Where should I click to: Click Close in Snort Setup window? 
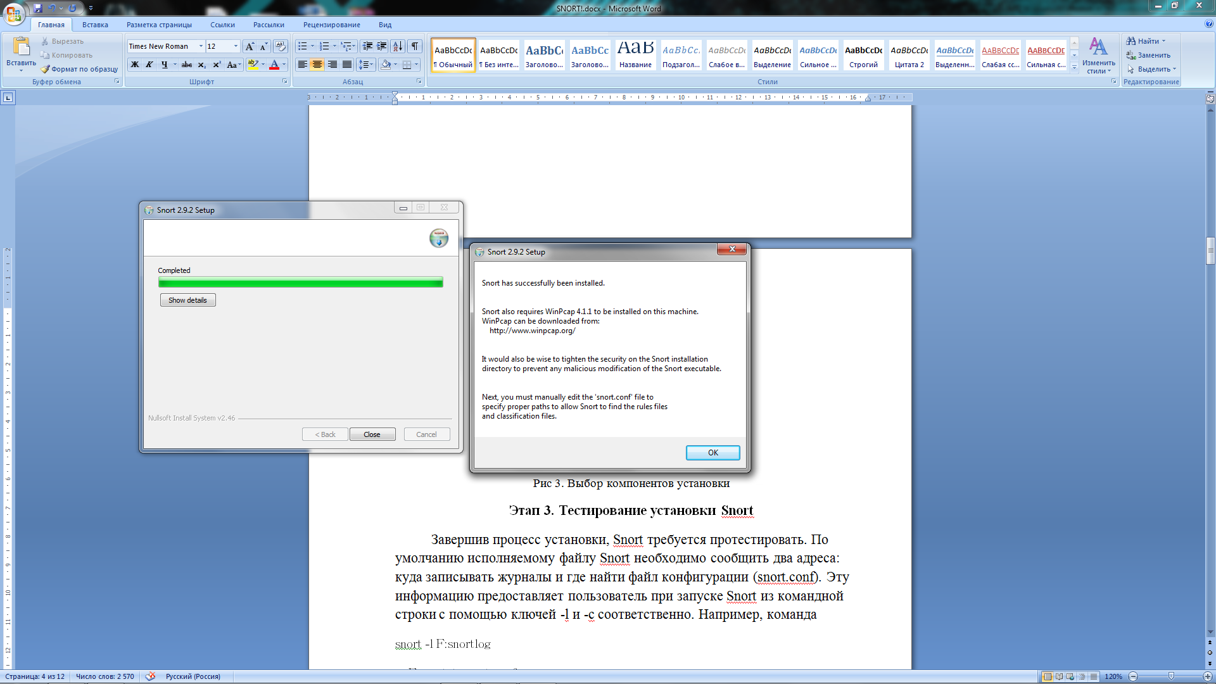372,434
